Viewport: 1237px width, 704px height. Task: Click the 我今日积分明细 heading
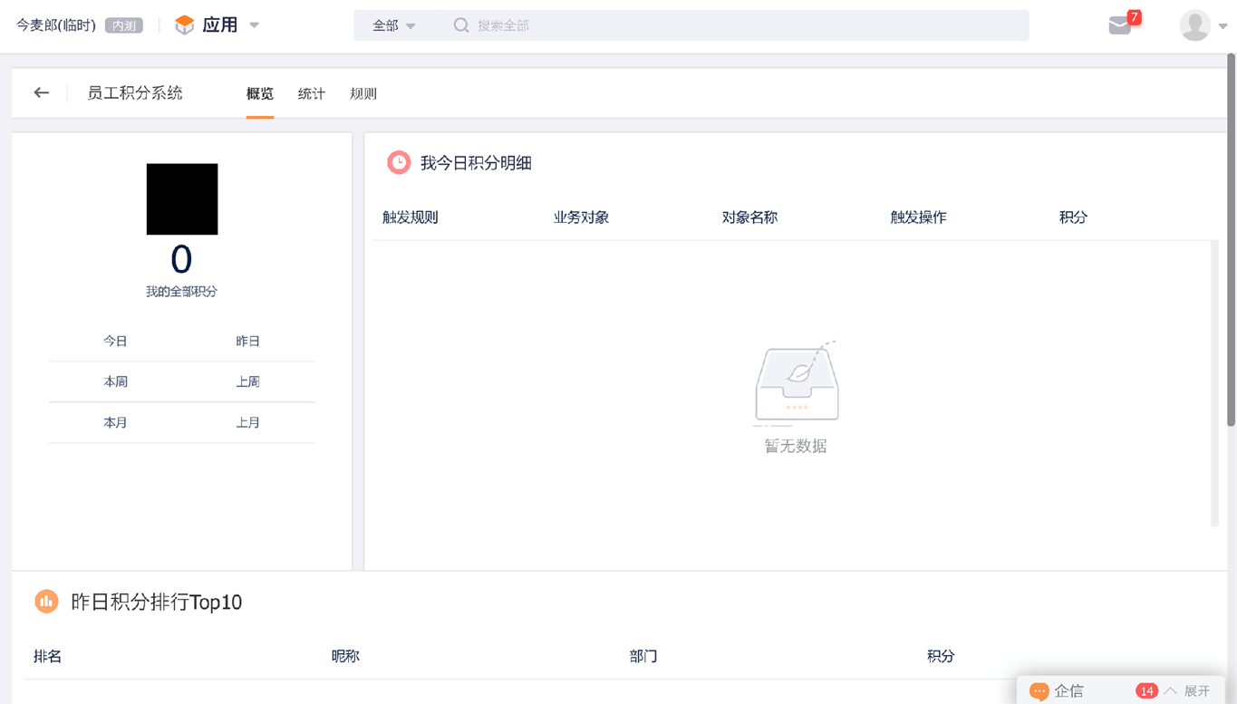pyautogui.click(x=476, y=163)
